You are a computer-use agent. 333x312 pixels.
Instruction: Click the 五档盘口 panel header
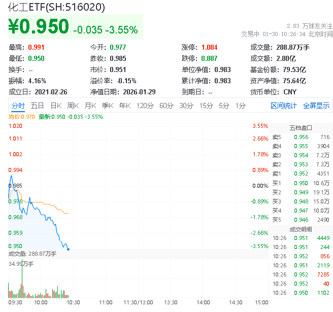point(301,128)
